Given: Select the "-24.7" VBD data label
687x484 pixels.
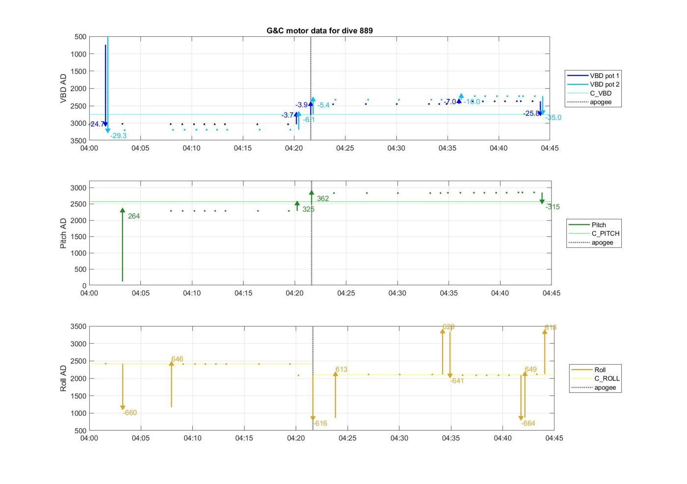Looking at the screenshot, I should (x=96, y=124).
